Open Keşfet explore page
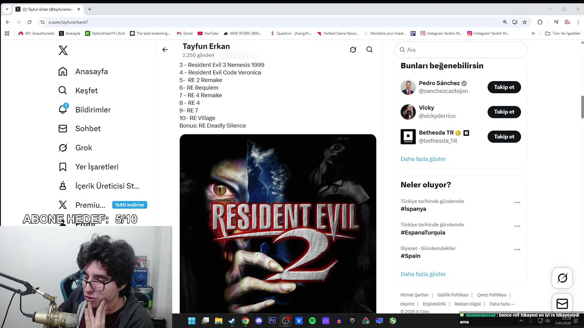This screenshot has height=328, width=584. pos(78,91)
